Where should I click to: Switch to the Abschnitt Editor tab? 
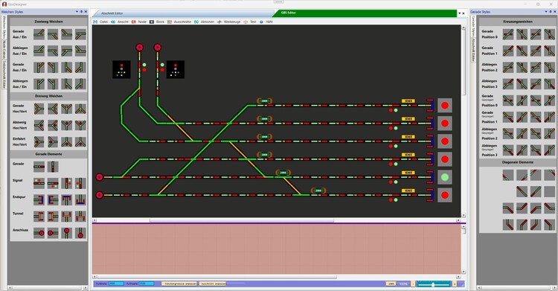[x=112, y=13]
